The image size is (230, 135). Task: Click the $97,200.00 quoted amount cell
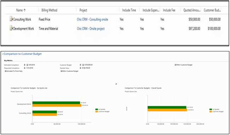(194, 28)
